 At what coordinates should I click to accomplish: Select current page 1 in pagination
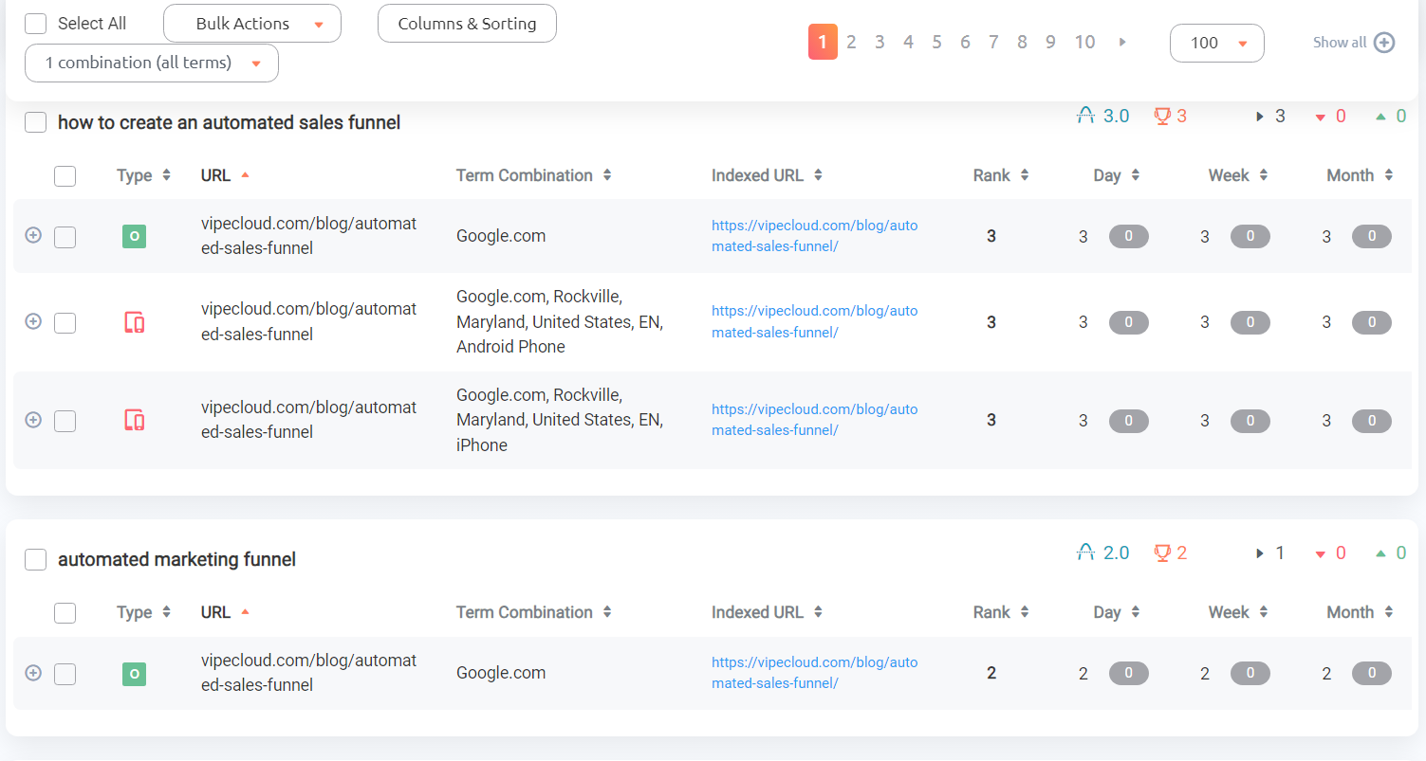(x=823, y=42)
